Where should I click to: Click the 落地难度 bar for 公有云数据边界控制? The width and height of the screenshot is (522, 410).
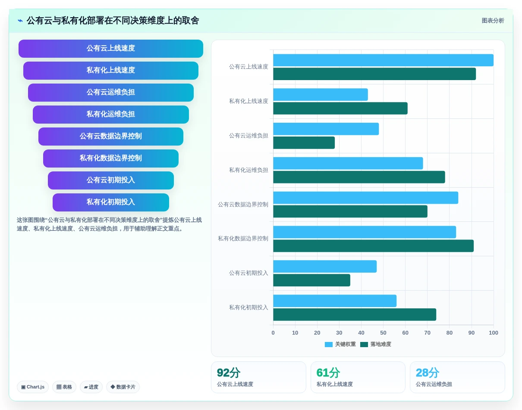click(350, 211)
